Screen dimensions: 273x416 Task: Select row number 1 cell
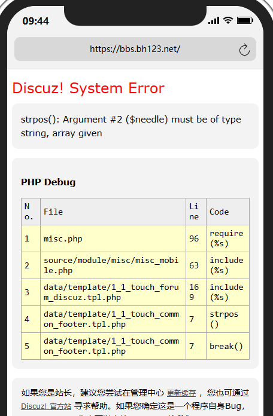(31, 238)
